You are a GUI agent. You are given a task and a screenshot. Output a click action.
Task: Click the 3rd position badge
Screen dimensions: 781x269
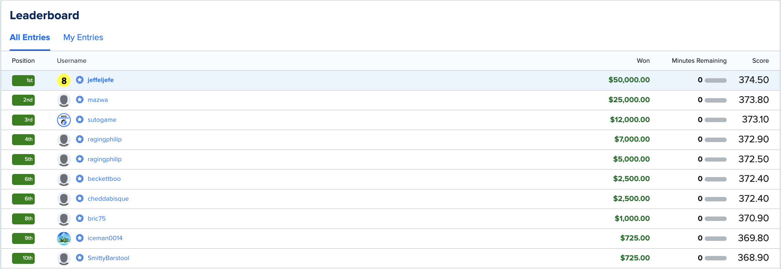(23, 120)
